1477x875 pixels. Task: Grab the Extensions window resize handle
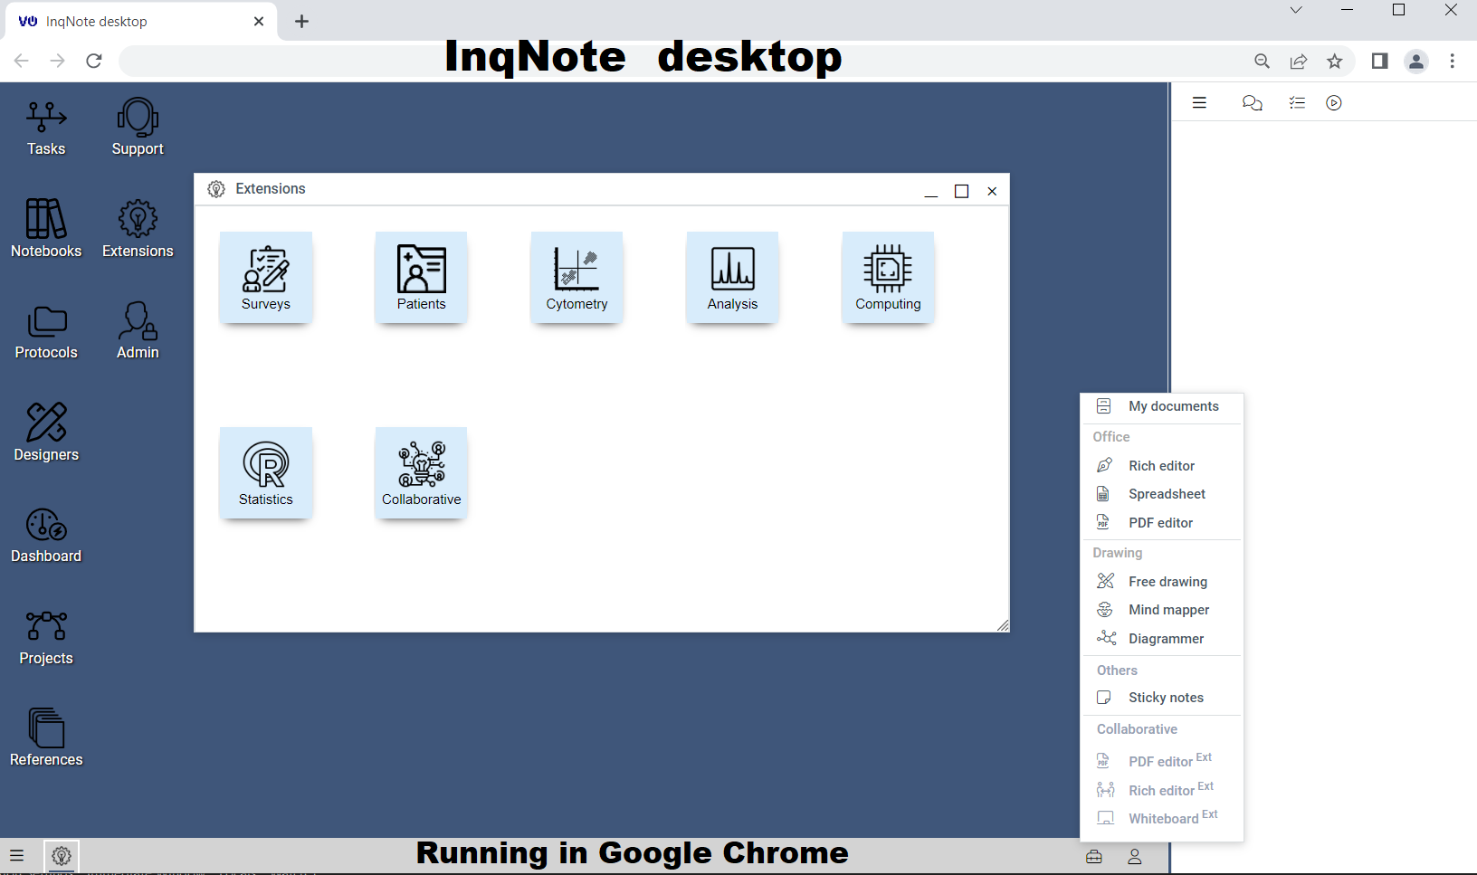(1003, 625)
